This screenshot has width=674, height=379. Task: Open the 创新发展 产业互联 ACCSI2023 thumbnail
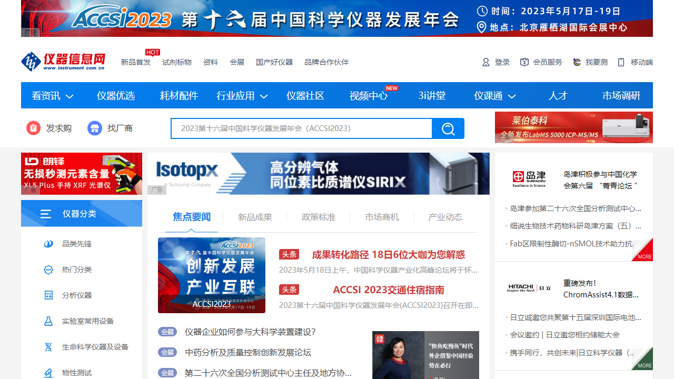(x=212, y=275)
